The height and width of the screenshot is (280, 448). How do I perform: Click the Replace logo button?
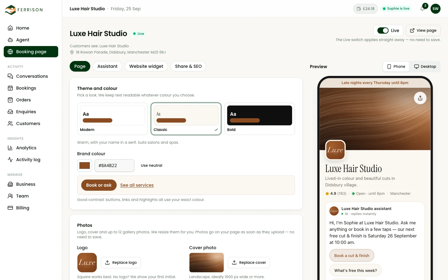point(121,263)
